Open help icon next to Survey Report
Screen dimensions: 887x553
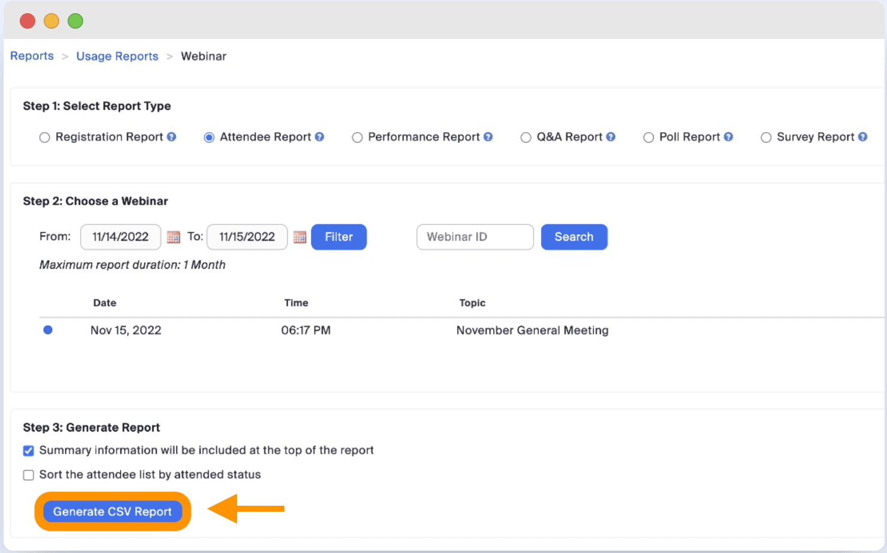tap(862, 137)
